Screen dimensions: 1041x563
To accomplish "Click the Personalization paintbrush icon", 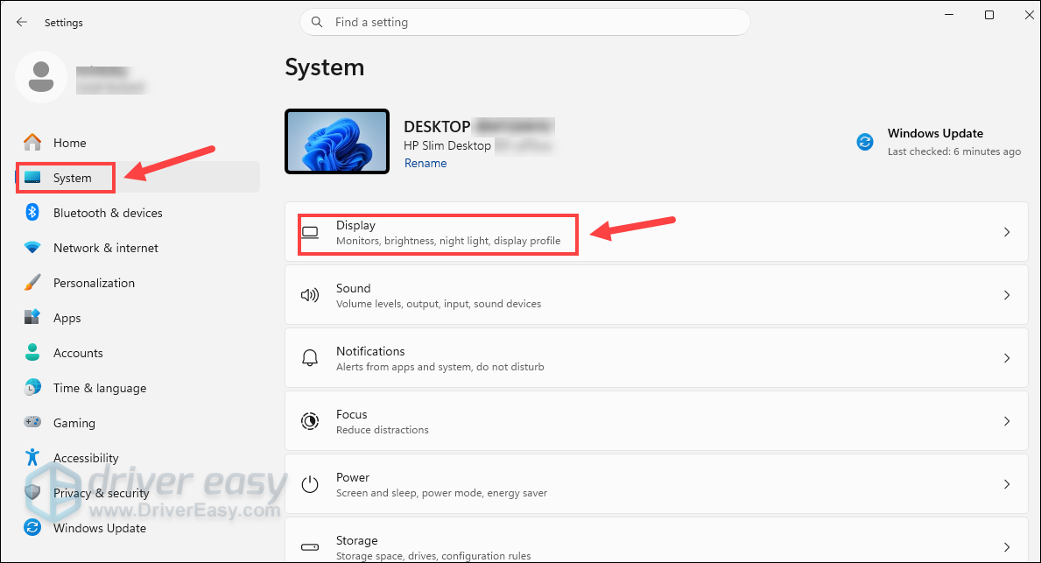I will click(x=32, y=282).
